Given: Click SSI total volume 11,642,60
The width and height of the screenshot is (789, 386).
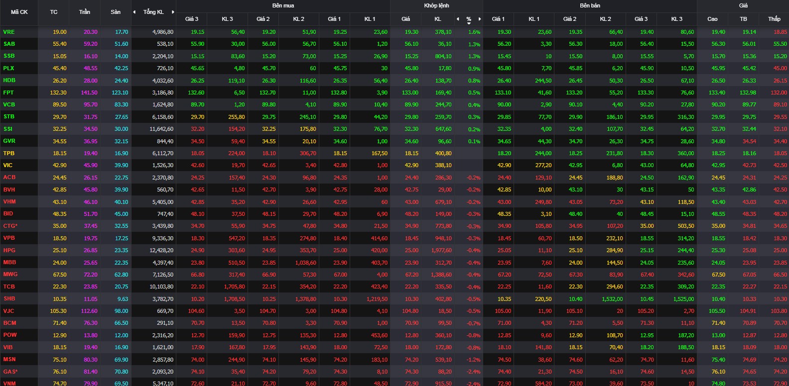Looking at the screenshot, I should click(x=161, y=129).
